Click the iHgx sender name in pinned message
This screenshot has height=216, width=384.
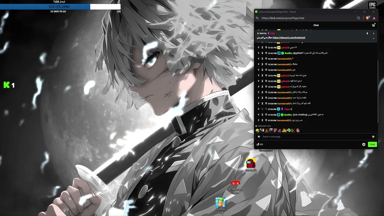[272, 33]
